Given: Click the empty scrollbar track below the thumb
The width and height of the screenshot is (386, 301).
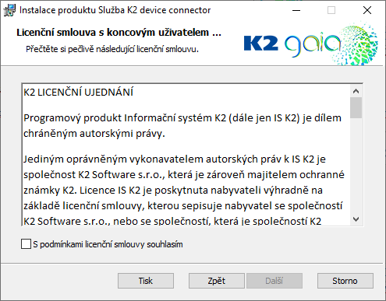Looking at the screenshot, I should point(356,166).
